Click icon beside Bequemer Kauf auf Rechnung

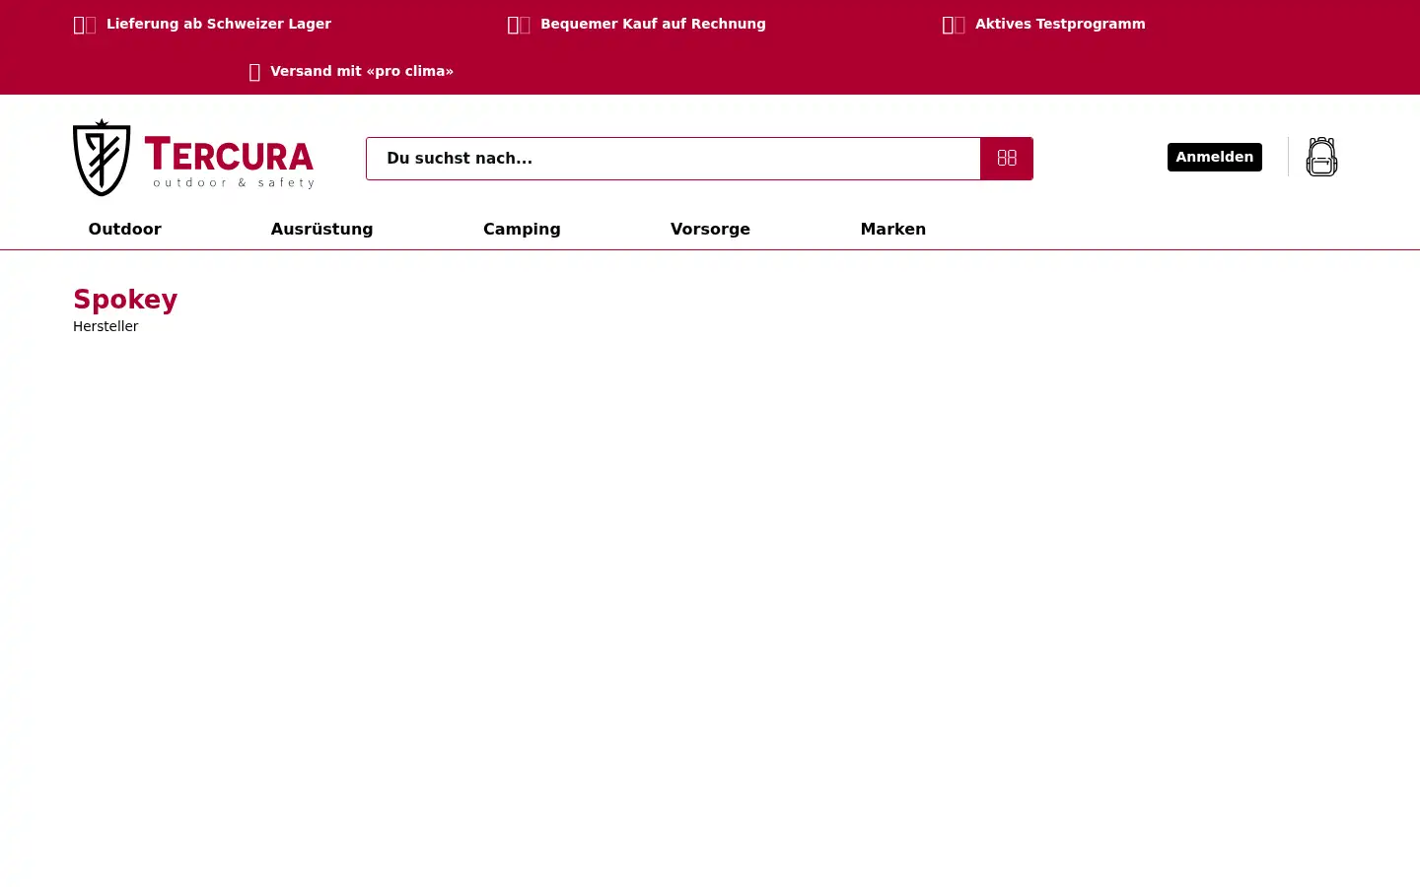pos(519,25)
